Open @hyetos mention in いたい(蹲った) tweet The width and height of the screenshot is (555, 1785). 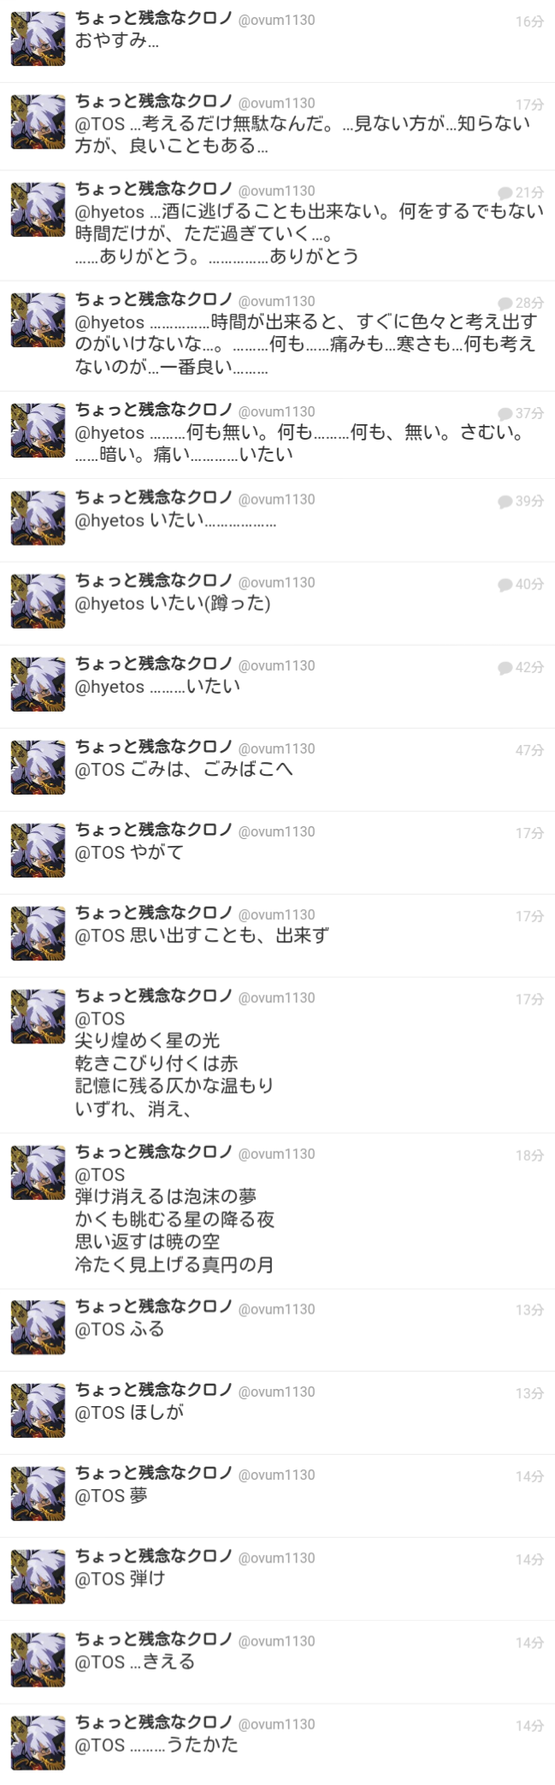(109, 604)
